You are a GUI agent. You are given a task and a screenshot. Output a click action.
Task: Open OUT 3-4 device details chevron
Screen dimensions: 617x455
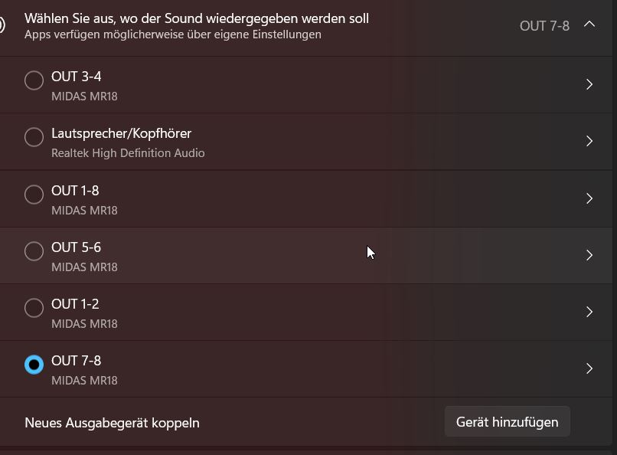[x=589, y=84]
